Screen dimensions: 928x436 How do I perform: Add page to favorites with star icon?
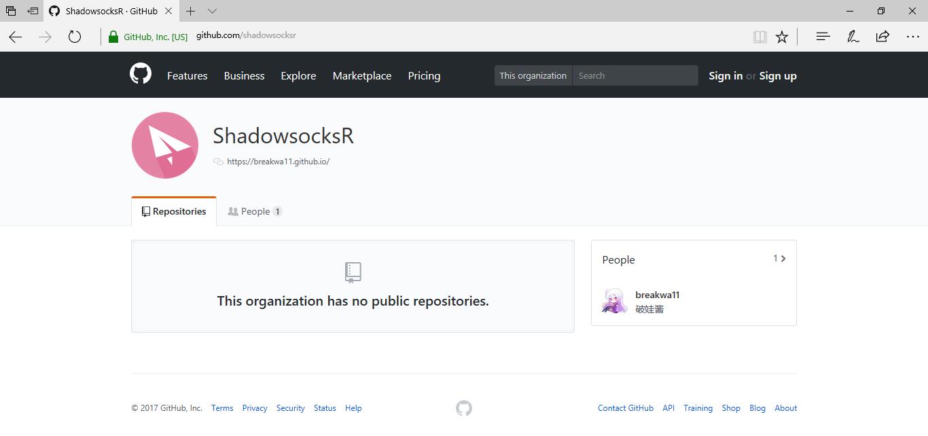[782, 37]
